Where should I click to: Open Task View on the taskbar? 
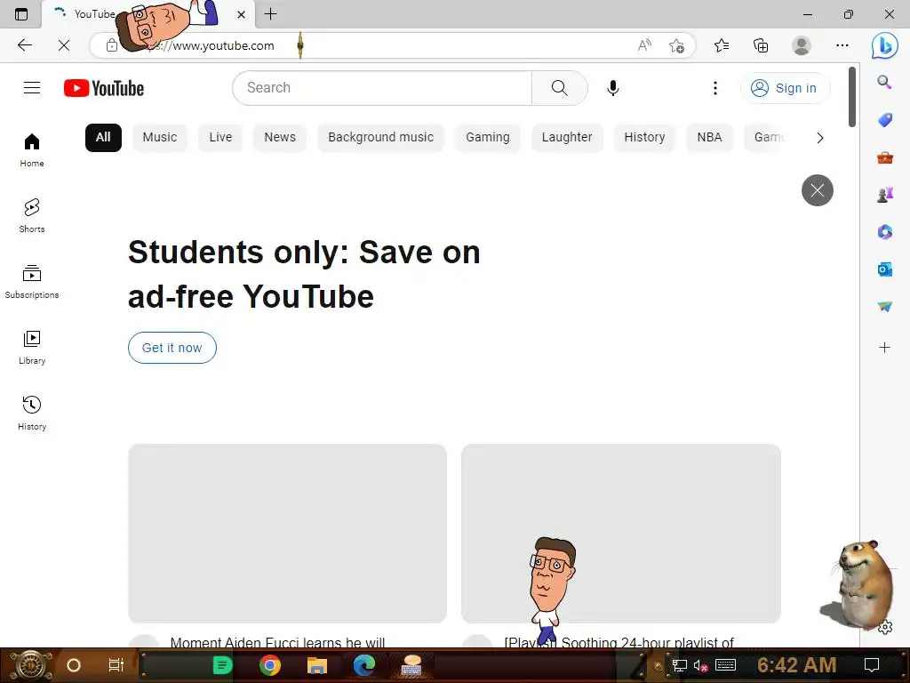[116, 665]
